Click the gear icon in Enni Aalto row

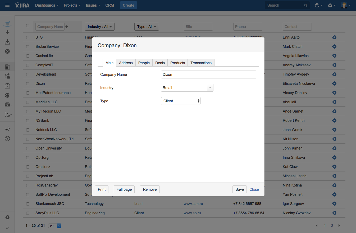[x=334, y=37]
